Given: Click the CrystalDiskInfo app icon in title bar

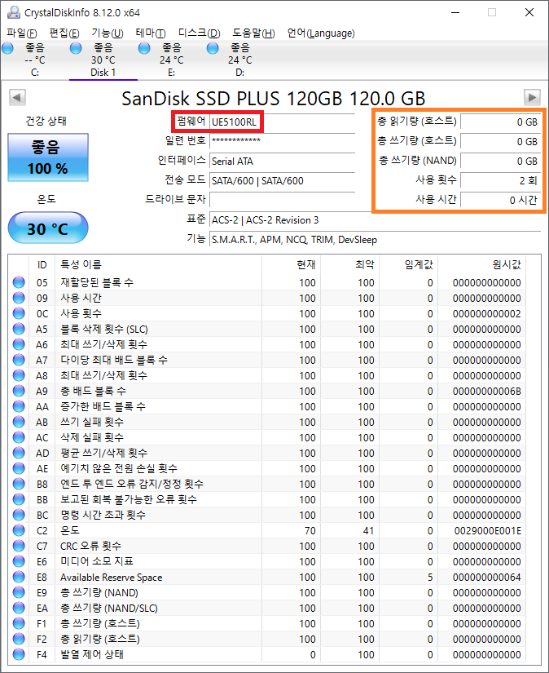Looking at the screenshot, I should click(14, 12).
